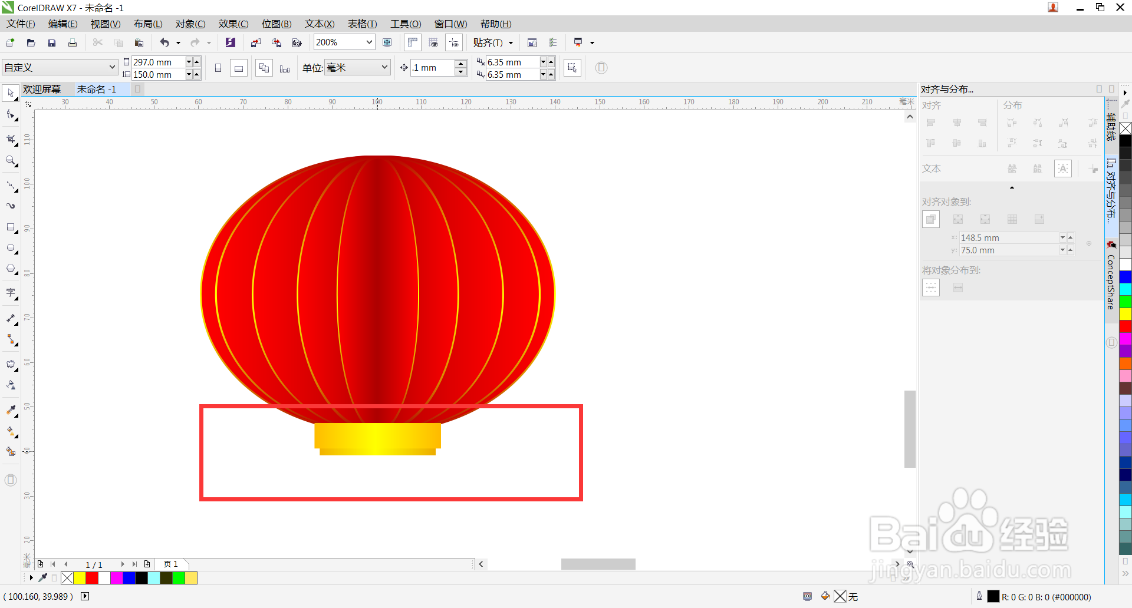Toggle Show Grid button
Image resolution: width=1132 pixels, height=608 pixels.
coord(433,42)
